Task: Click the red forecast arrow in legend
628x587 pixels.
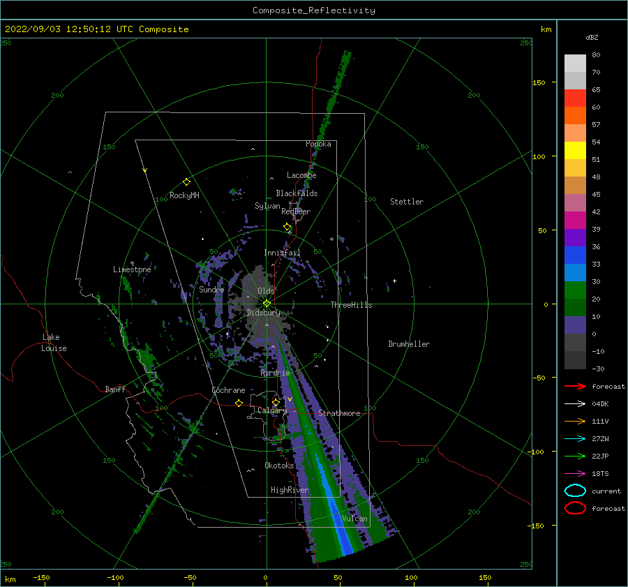Action: [x=575, y=386]
